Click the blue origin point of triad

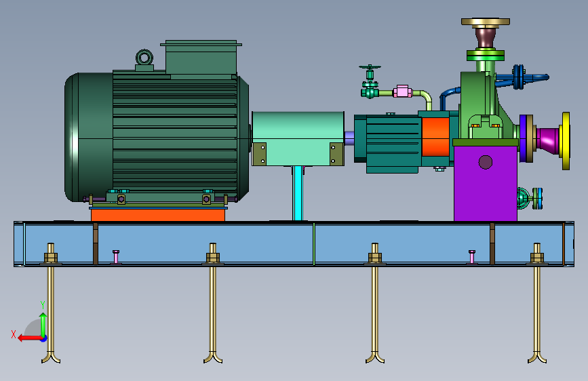point(44,338)
